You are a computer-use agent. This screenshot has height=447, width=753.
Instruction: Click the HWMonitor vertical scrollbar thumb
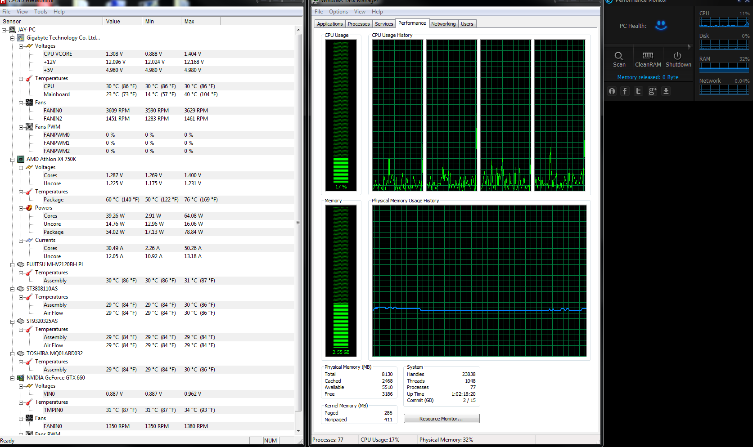[298, 223]
